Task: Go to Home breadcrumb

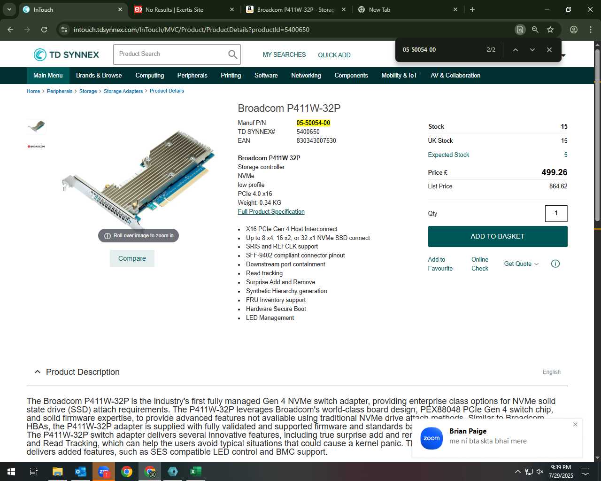Action: [x=33, y=91]
